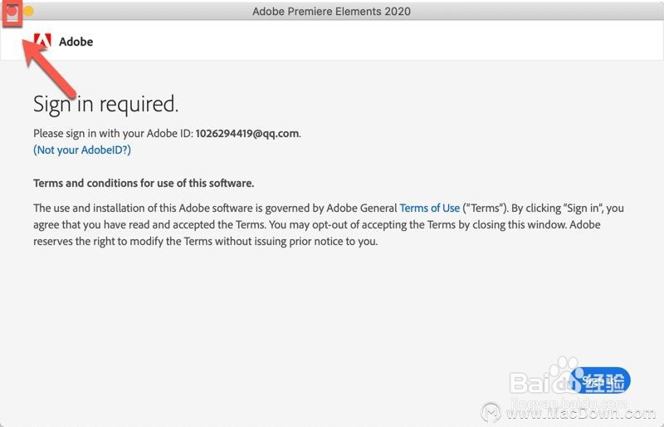Screen dimensions: 664x427
Task: Click empty area of the white header bar
Action: pos(373,42)
